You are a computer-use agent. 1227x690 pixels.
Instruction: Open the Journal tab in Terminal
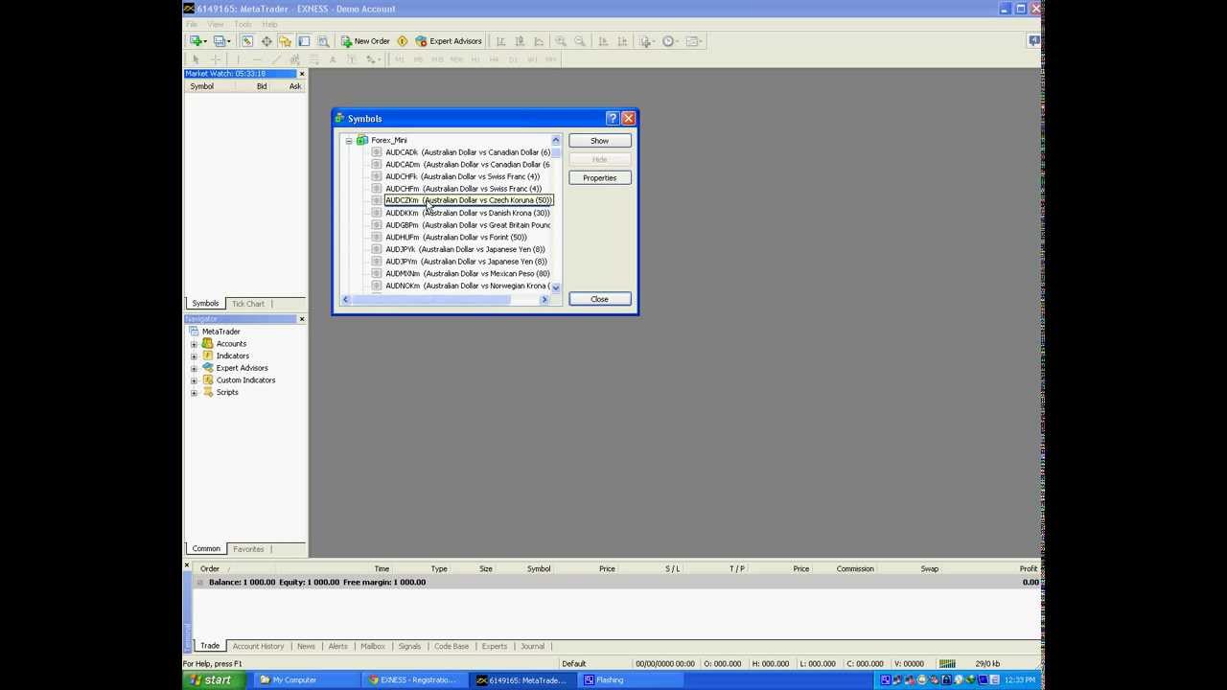(x=532, y=646)
